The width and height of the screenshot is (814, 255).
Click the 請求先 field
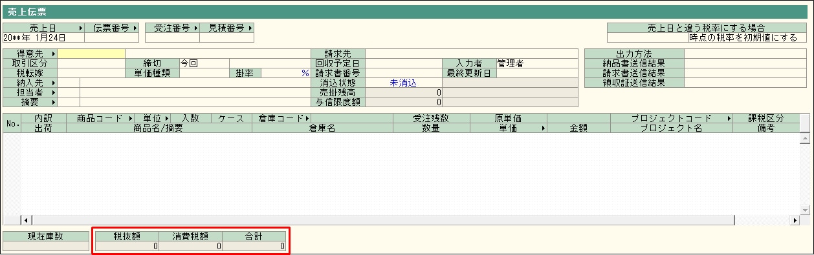471,54
